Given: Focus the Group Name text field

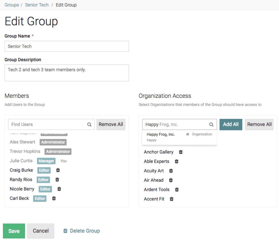Looking at the screenshot, I should pos(66,46).
